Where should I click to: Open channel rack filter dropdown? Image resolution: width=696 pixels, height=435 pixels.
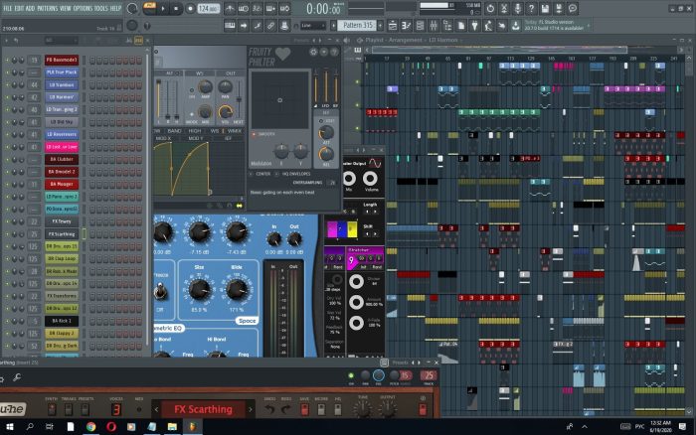click(x=61, y=41)
